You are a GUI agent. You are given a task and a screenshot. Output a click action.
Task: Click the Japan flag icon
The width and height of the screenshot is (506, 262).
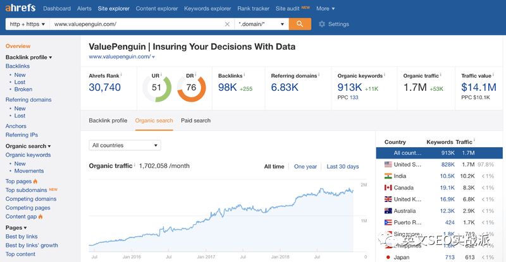[x=388, y=257]
